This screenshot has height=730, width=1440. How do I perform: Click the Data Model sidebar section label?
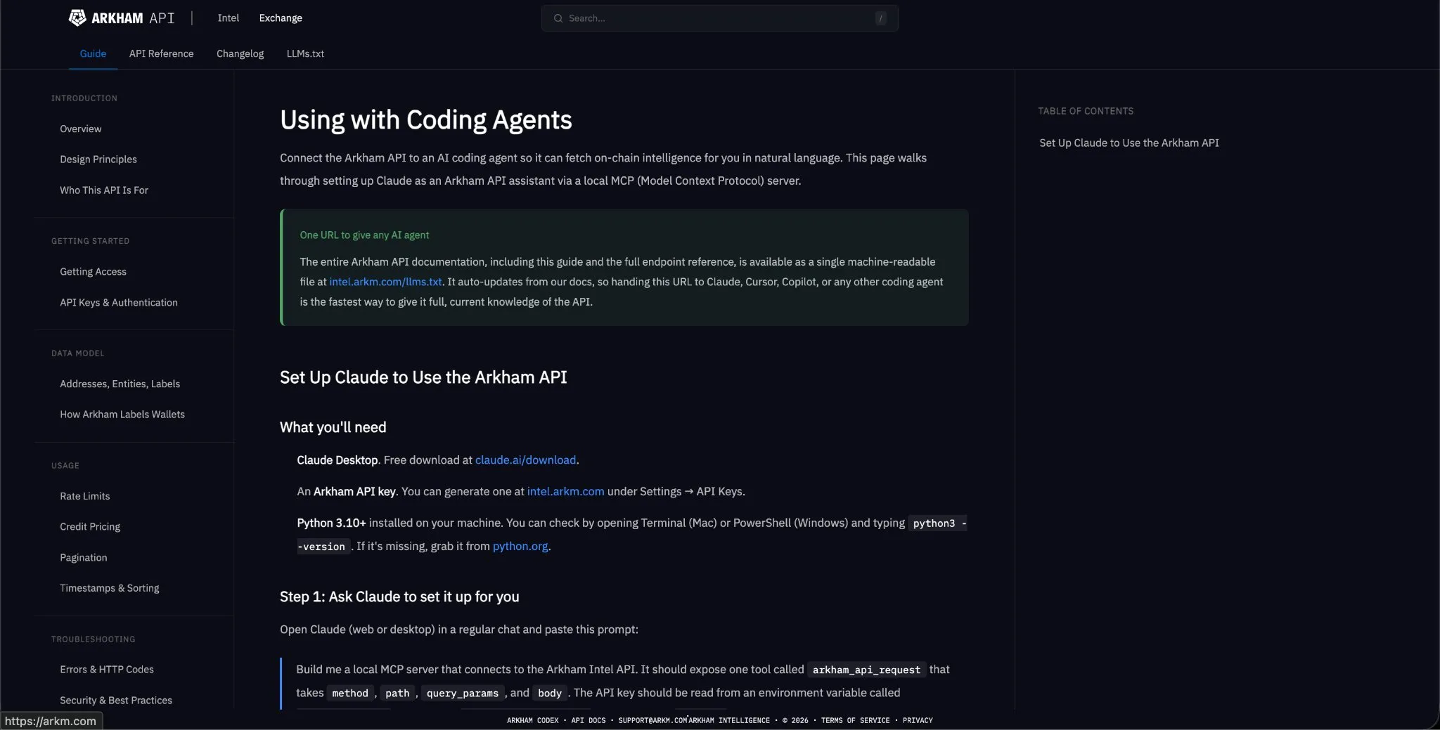(77, 353)
